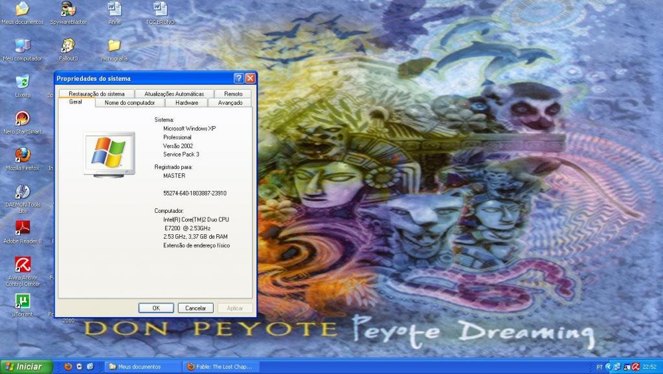Screen dimensions: 663x374
Task: Confirm with the OK button
Action: (156, 308)
